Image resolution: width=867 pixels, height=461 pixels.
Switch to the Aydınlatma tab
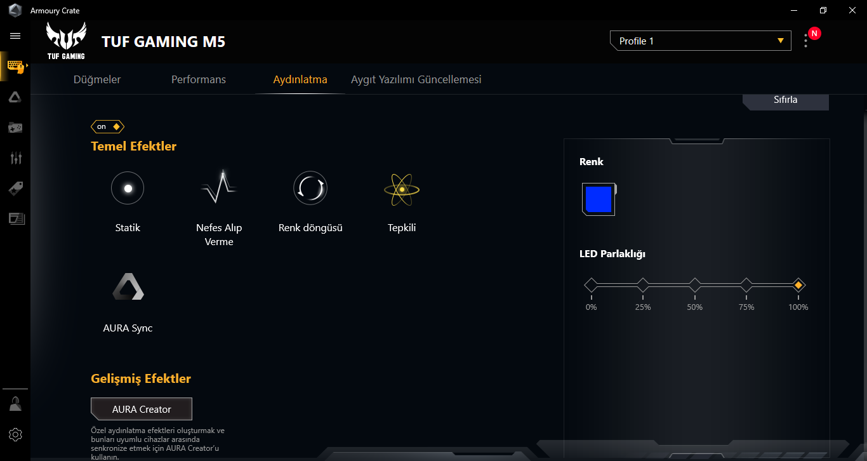pos(300,79)
